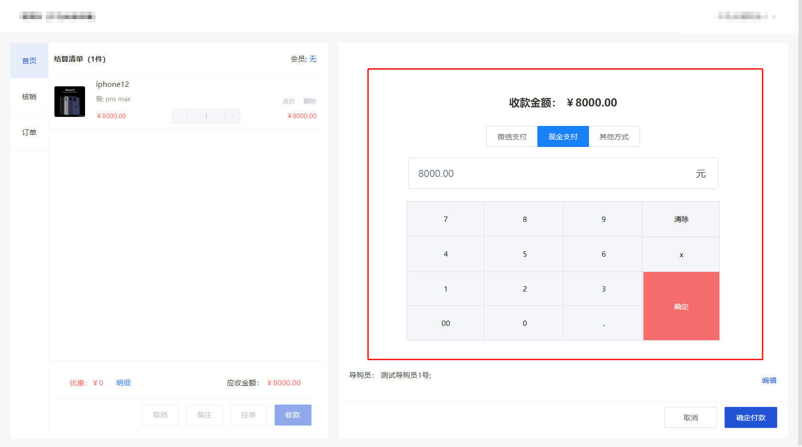Image resolution: width=802 pixels, height=447 pixels.
Task: Select 微信支付 payment method
Action: tap(512, 137)
